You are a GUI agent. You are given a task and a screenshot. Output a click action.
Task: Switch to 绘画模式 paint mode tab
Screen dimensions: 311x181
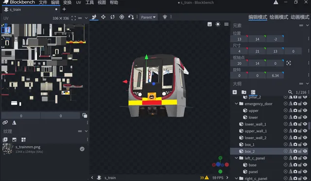click(x=278, y=17)
